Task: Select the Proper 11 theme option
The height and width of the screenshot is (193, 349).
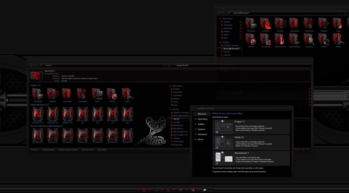Action: pyautogui.click(x=251, y=127)
